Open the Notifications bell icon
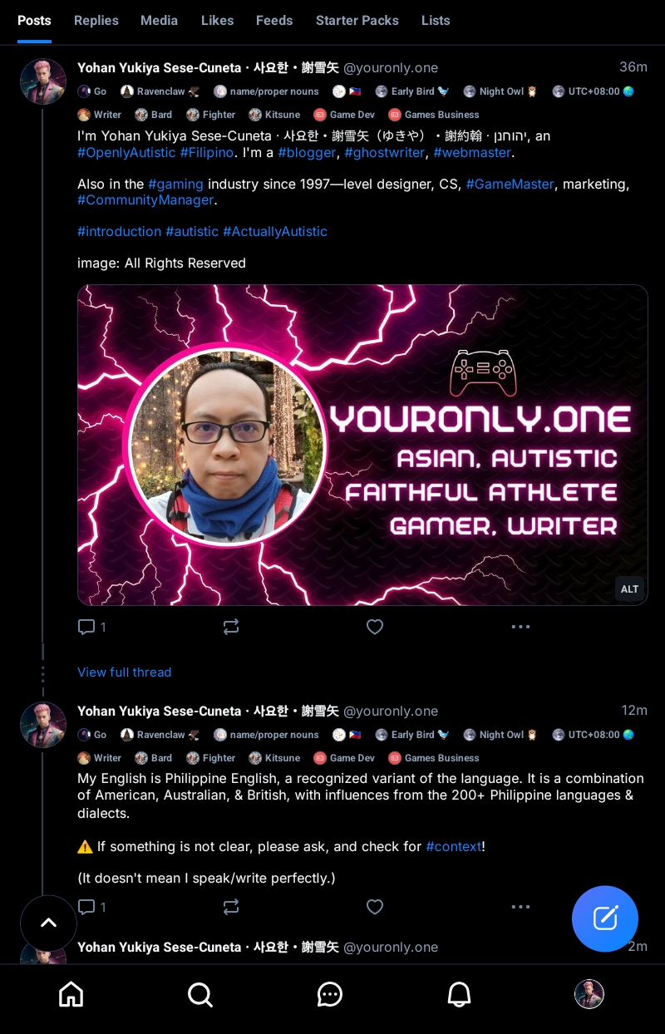The image size is (665, 1034). (460, 994)
